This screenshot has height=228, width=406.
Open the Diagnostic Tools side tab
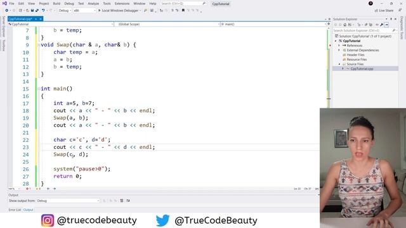[x=402, y=28]
